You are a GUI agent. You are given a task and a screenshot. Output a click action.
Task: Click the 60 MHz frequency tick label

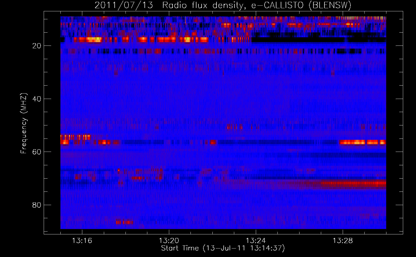pyautogui.click(x=37, y=152)
